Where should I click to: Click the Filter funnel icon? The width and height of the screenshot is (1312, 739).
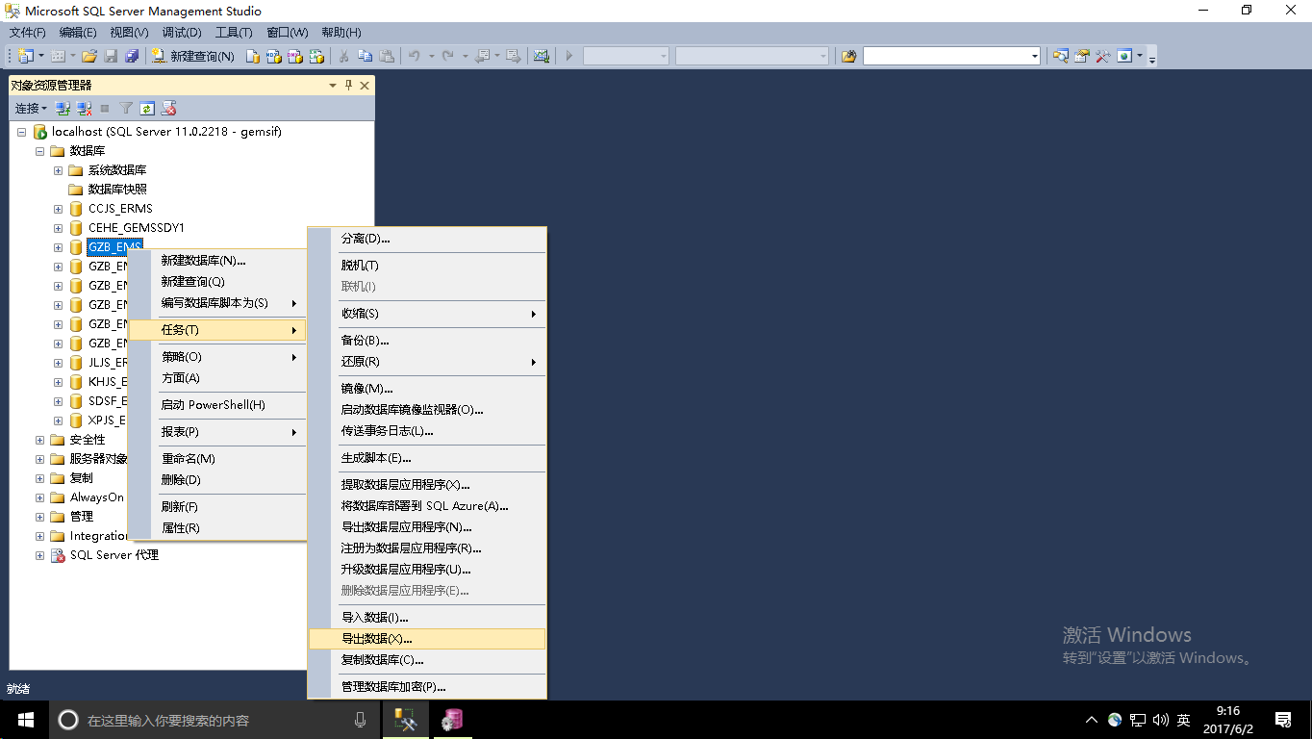point(126,109)
